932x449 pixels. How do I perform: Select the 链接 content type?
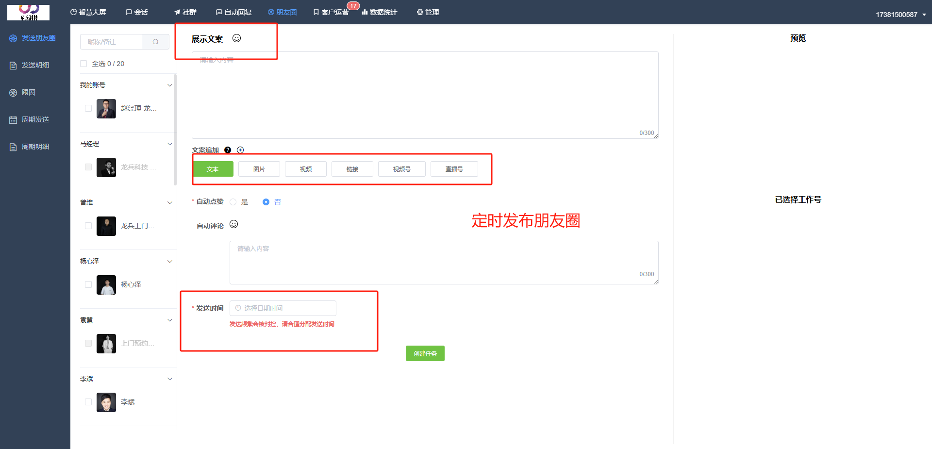pos(352,169)
